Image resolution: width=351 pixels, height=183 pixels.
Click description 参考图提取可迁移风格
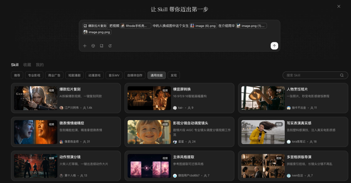188,164
